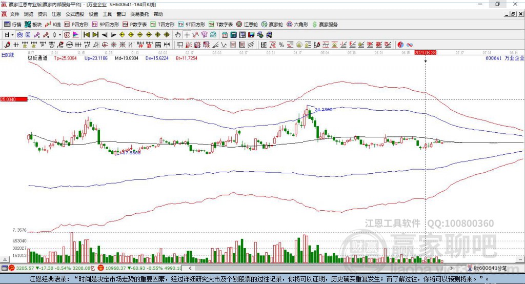The height and width of the screenshot is (284, 525).
Task: Open the calculator icon in the toolbar
Action: (x=233, y=35)
